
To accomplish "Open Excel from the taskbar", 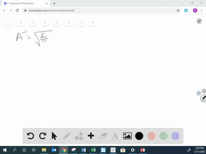I will (x=93, y=150).
